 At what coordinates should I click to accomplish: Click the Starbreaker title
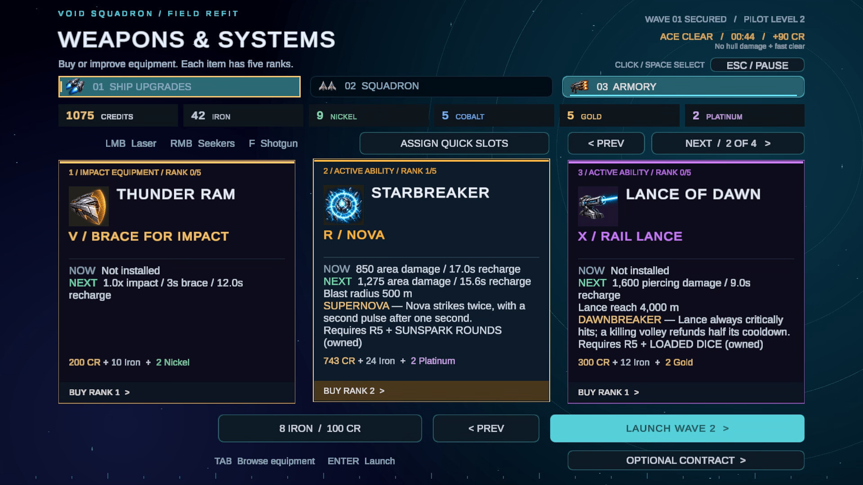point(430,193)
